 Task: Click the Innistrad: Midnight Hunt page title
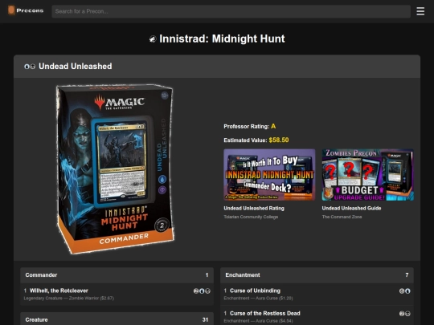click(222, 39)
